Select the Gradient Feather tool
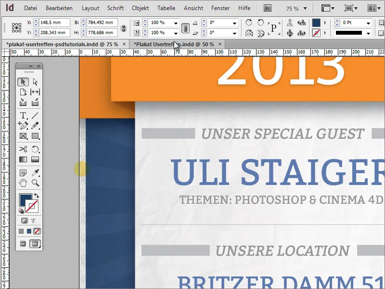This screenshot has width=385, height=289. click(35, 159)
